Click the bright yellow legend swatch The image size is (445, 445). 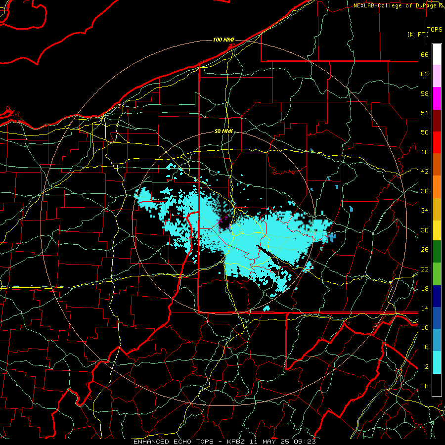[437, 230]
